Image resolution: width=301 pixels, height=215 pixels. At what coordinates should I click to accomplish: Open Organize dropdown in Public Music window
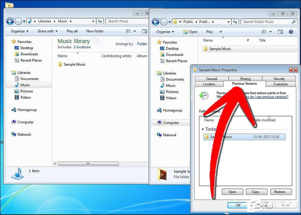pos(165,32)
